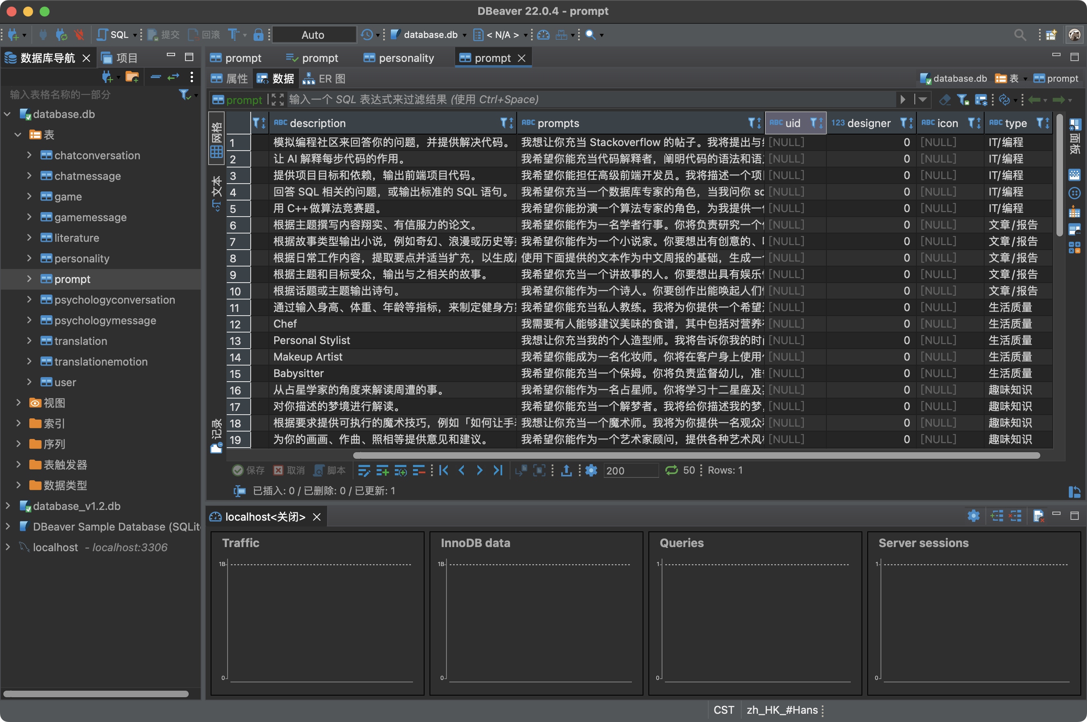Expand the chatconversation table node
This screenshot has height=722, width=1087.
click(29, 155)
